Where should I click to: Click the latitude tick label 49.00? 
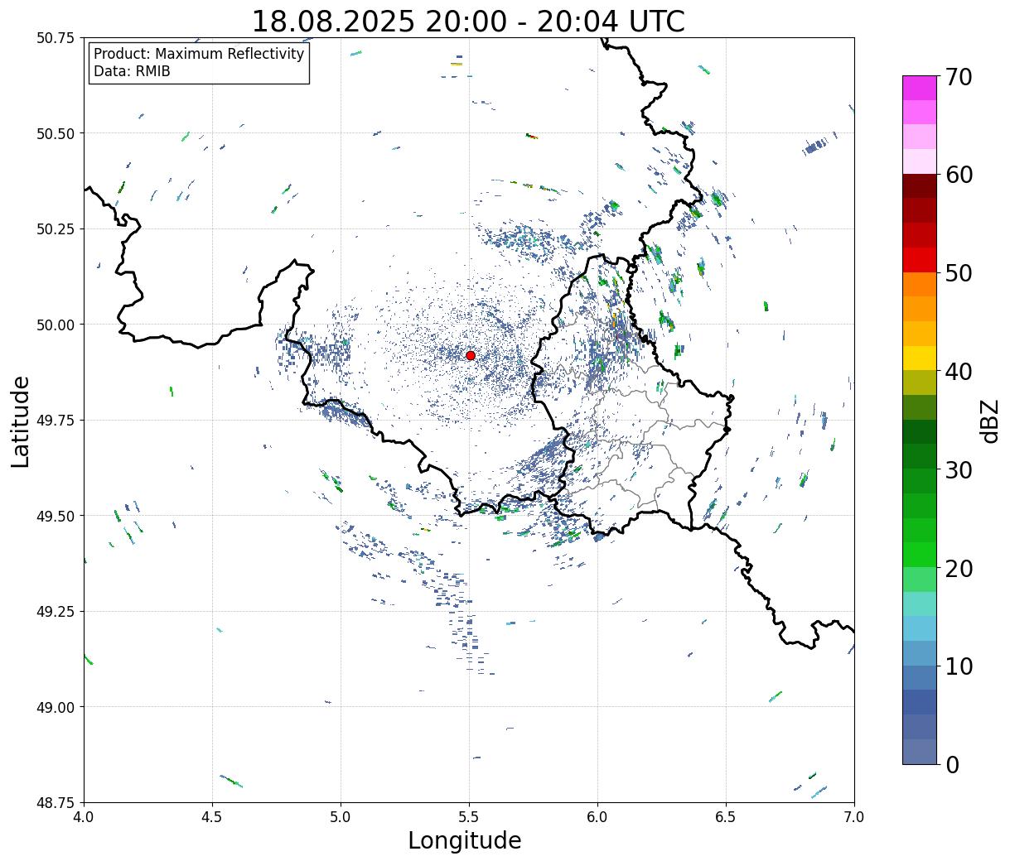[55, 707]
